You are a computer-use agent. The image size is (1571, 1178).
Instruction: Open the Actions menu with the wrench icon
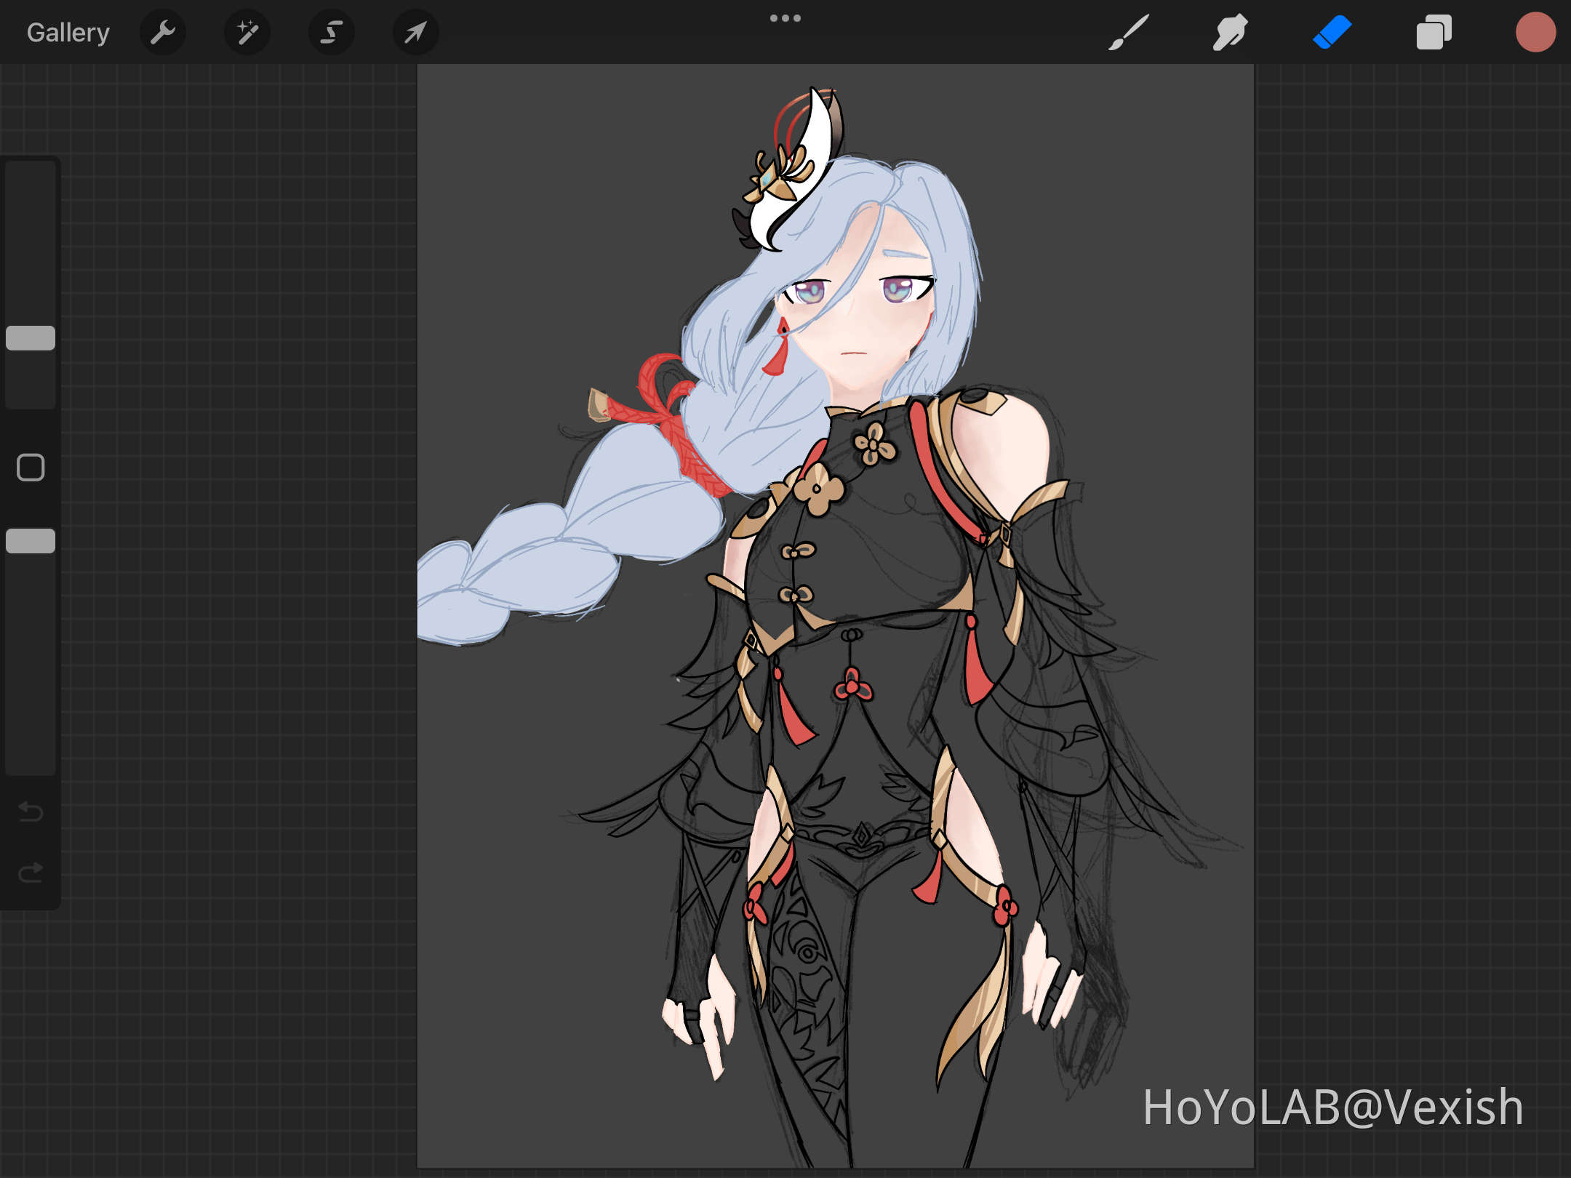pos(163,32)
